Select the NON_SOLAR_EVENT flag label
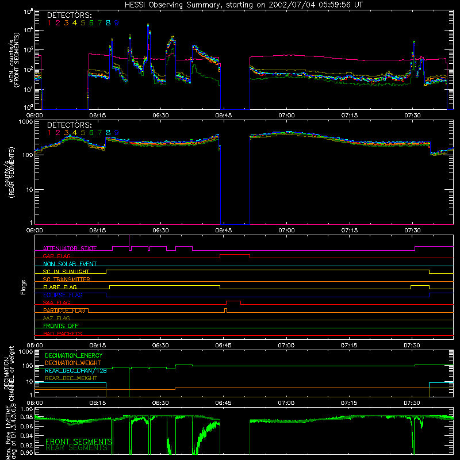 coord(70,264)
